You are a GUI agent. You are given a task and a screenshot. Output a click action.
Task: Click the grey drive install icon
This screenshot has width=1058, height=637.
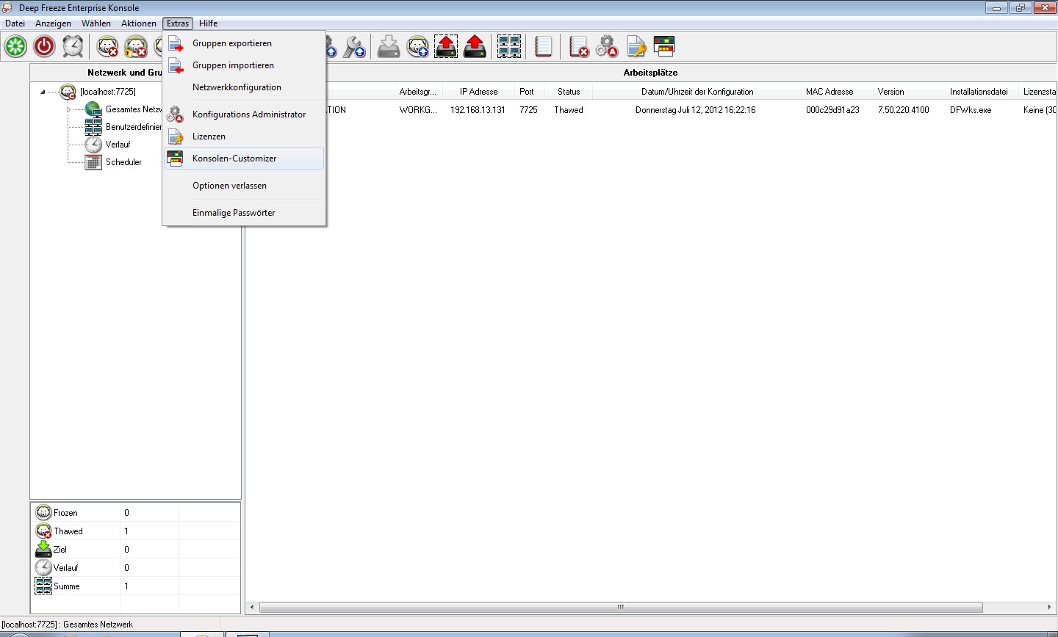389,46
